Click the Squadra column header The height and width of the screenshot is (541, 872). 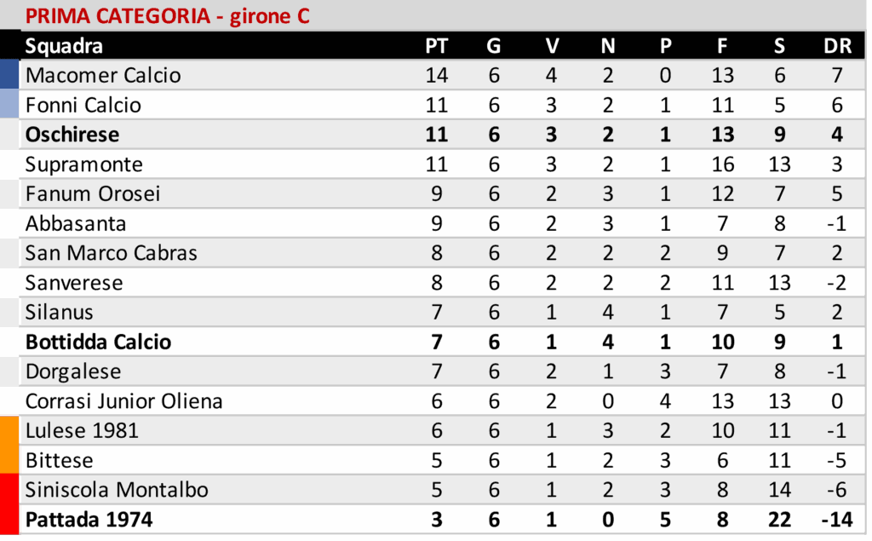64,46
